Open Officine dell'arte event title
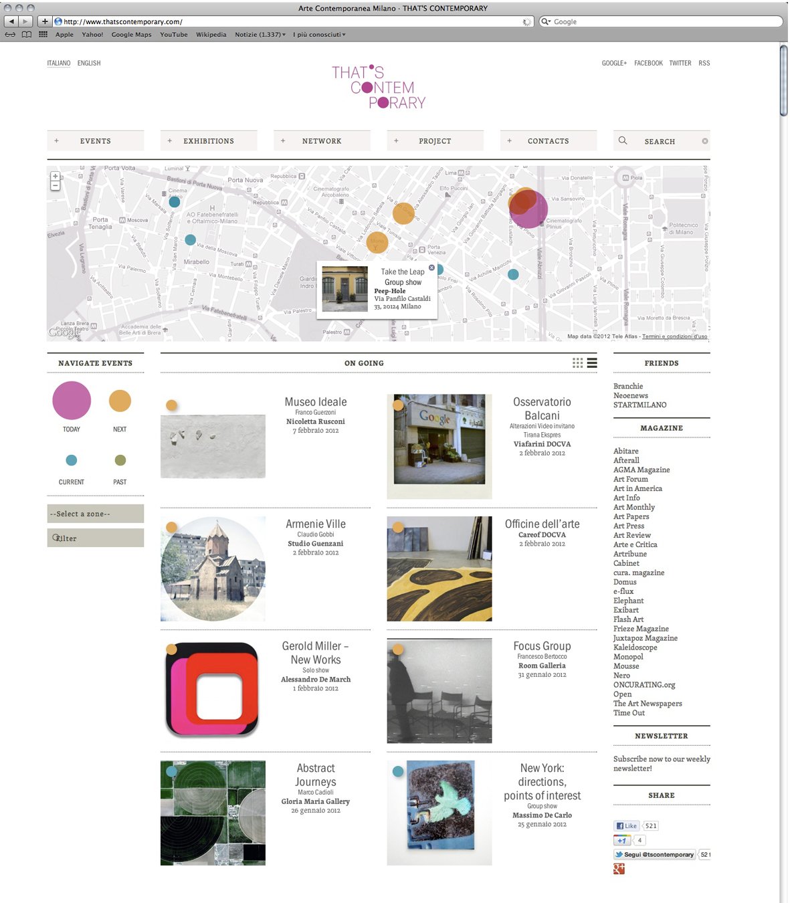Screen dimensions: 790x903 tap(542, 524)
